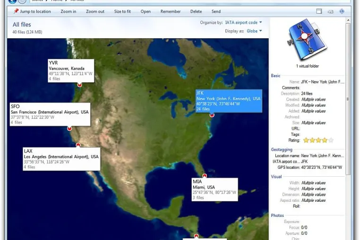Image resolution: width=360 pixels, height=240 pixels.
Task: Click the Focus value 0/0
Action: tap(304, 228)
